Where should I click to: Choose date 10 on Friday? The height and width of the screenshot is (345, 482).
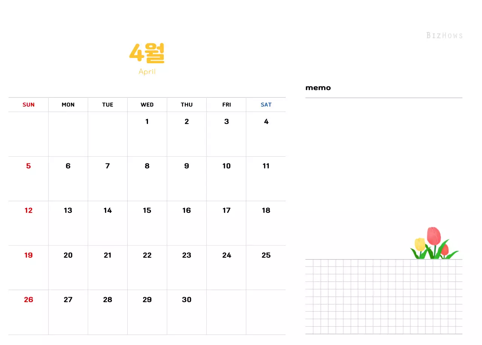click(226, 166)
